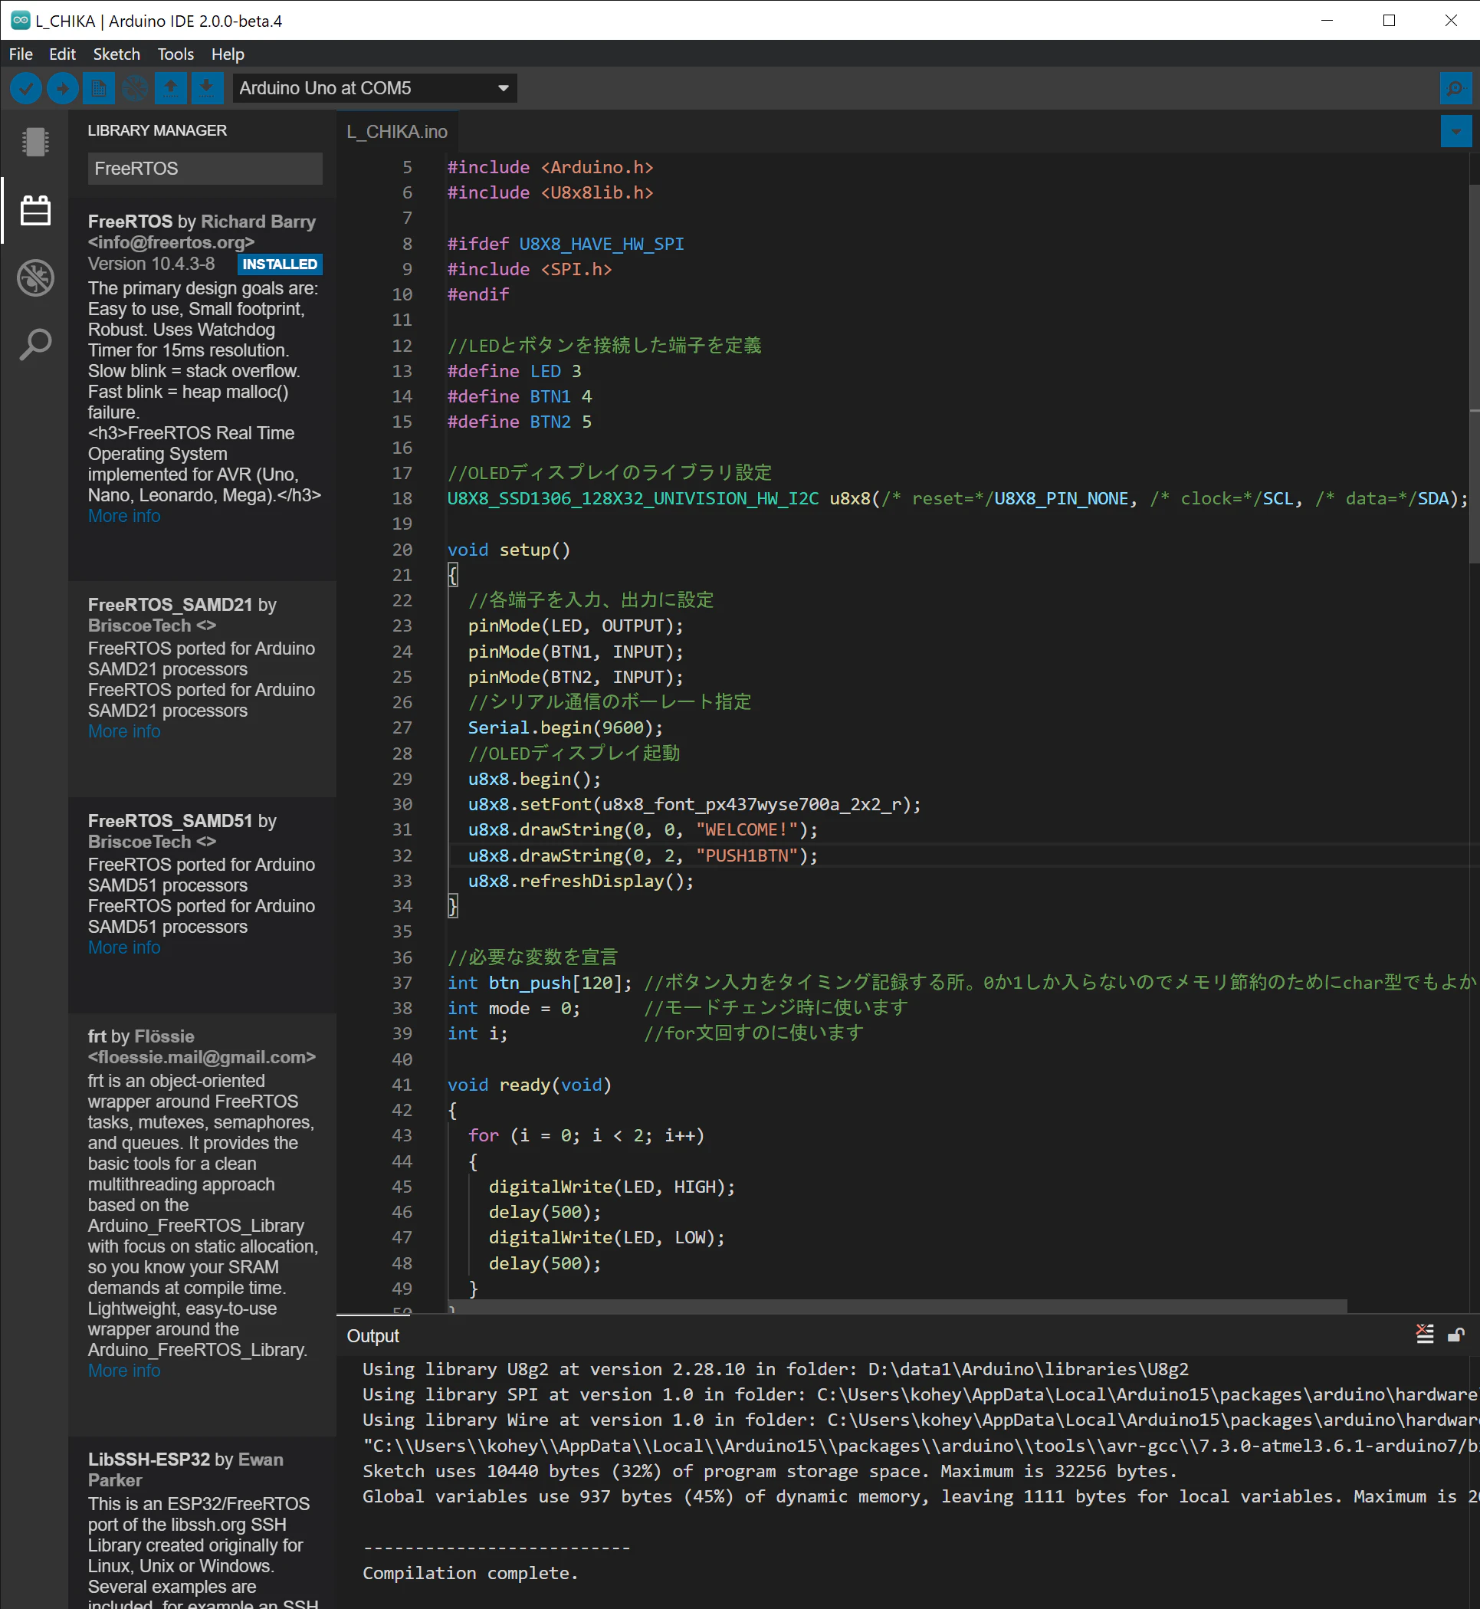The width and height of the screenshot is (1480, 1609).
Task: Open the Edit menu
Action: click(63, 54)
